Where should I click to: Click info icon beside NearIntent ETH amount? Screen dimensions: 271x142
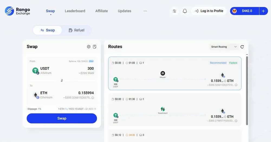(x=225, y=117)
